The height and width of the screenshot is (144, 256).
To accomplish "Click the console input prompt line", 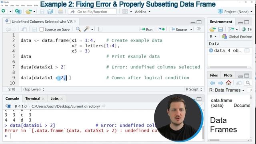I will click(x=80, y=136).
